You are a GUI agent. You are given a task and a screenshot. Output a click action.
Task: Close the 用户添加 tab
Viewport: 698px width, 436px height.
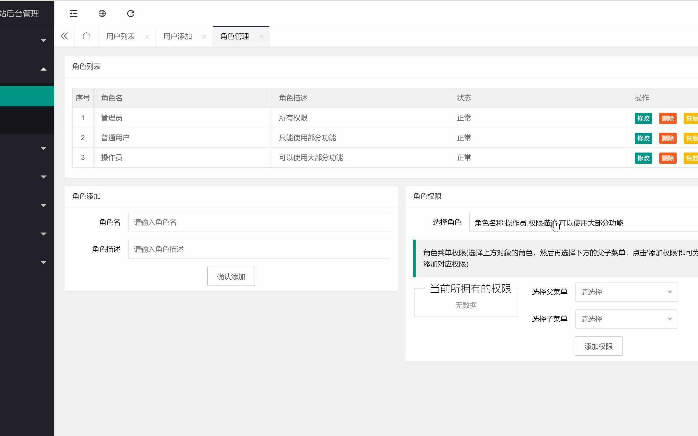(x=204, y=37)
